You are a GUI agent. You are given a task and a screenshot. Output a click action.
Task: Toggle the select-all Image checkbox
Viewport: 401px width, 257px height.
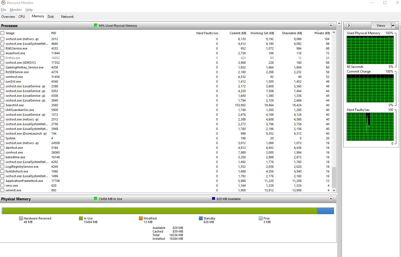(3, 33)
